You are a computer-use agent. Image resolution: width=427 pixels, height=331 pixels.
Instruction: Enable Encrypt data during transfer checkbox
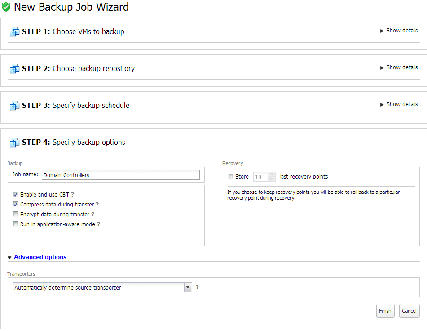pos(16,215)
